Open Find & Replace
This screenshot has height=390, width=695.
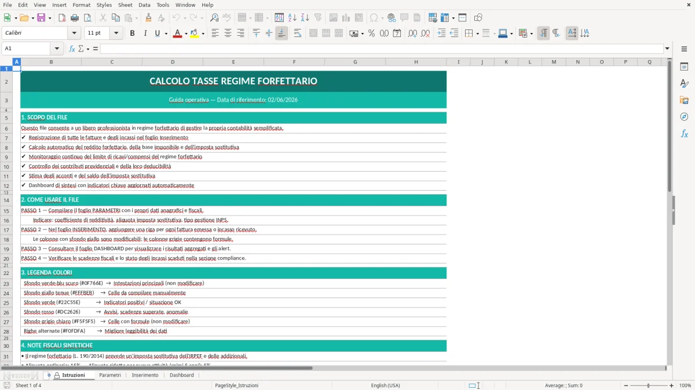[214, 18]
